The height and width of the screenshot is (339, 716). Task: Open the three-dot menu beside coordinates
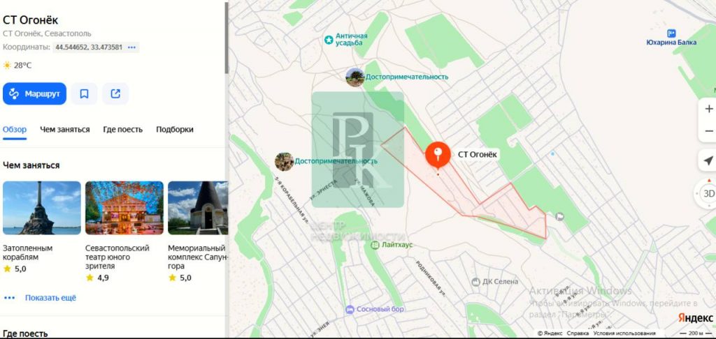pos(132,47)
